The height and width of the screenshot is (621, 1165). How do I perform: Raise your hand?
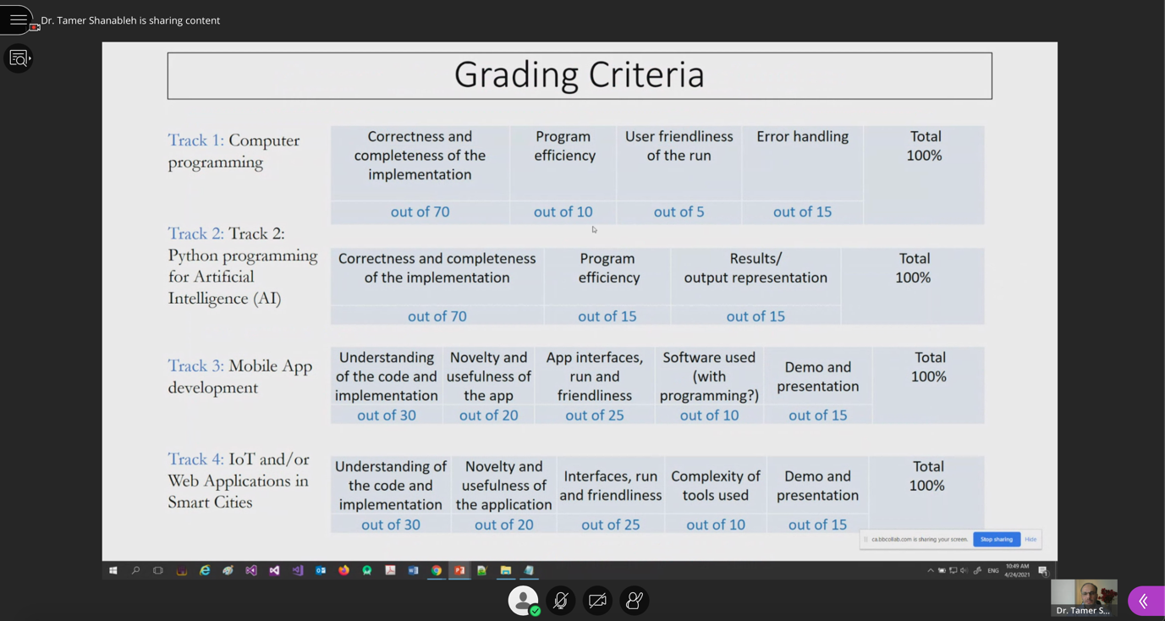coord(634,600)
